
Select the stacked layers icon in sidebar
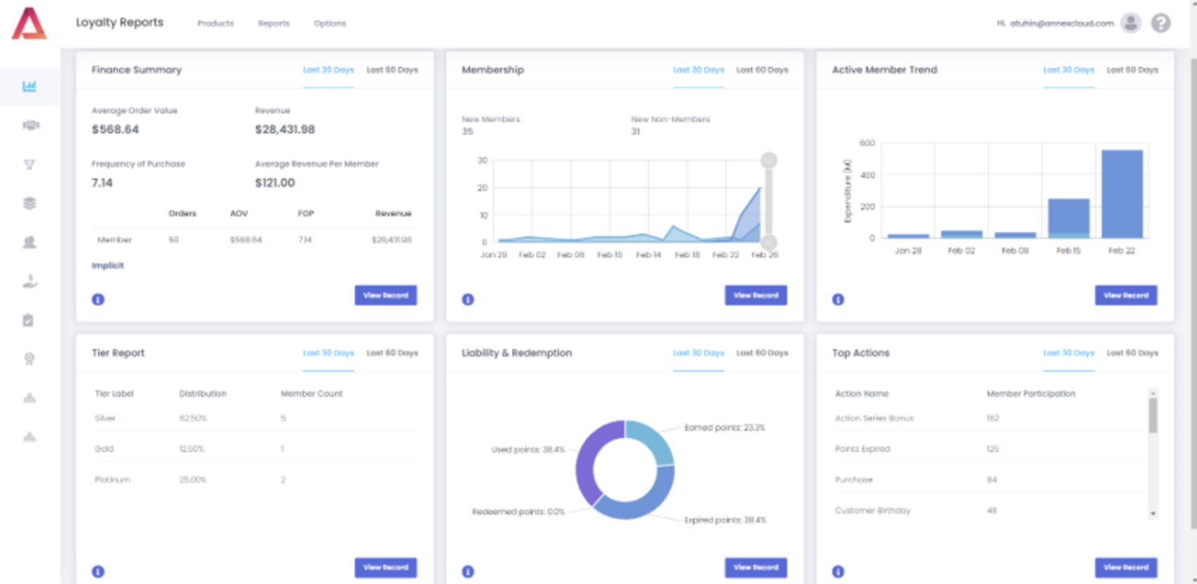coord(30,203)
